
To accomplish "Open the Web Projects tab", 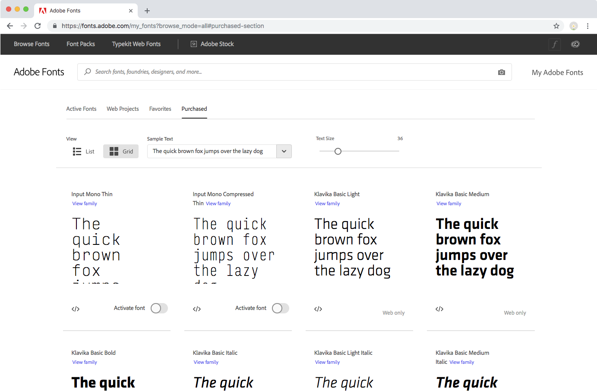I will [123, 109].
